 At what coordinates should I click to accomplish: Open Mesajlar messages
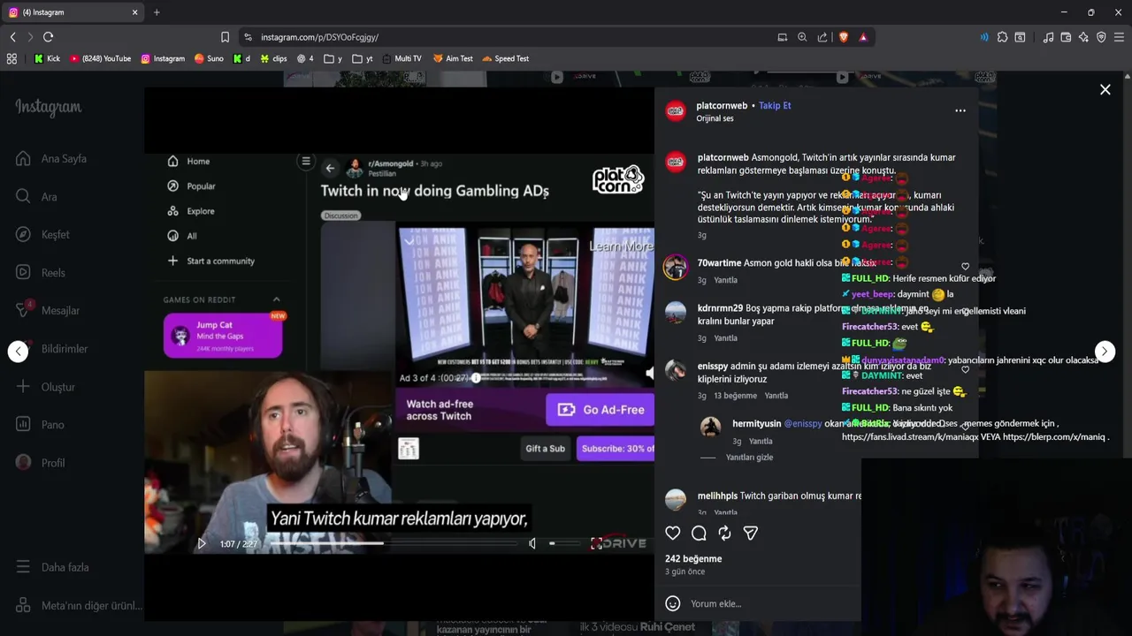click(48, 310)
